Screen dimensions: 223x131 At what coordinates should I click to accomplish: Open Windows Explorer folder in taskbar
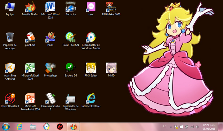click(33, 127)
